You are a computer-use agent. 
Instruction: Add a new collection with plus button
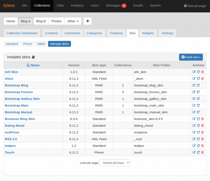pyautogui.click(x=88, y=21)
